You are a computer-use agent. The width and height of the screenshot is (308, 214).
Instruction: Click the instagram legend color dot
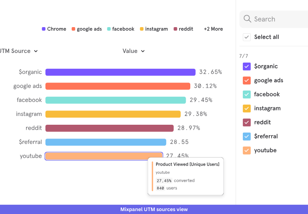click(142, 29)
